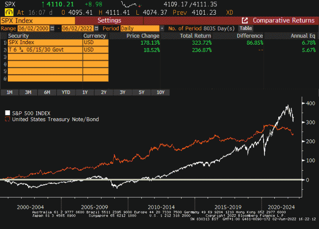
Task: Click the intraday sparkline mini chart
Action: (131, 4)
